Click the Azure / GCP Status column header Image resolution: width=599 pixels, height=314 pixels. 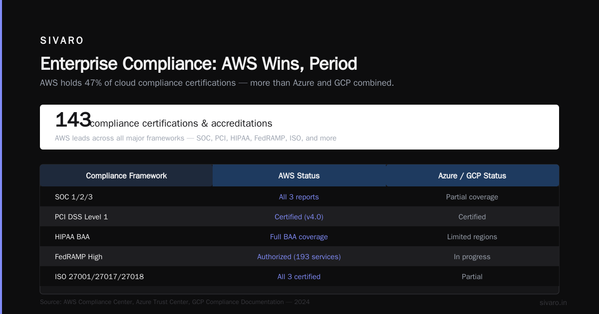pyautogui.click(x=472, y=175)
